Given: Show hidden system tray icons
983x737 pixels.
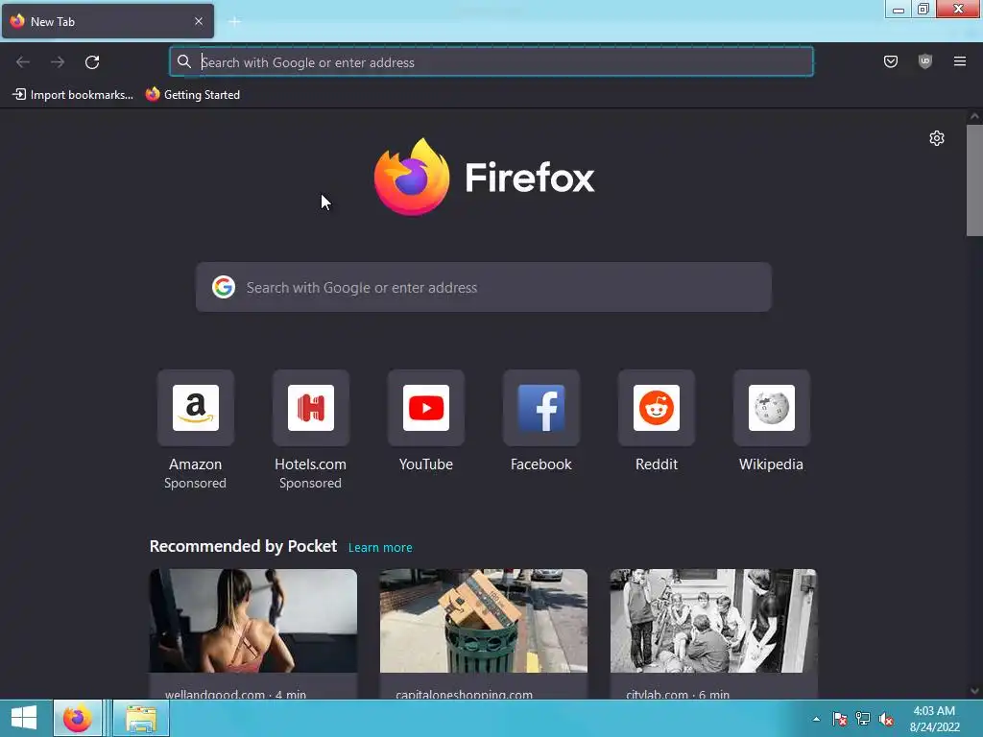Looking at the screenshot, I should [816, 719].
